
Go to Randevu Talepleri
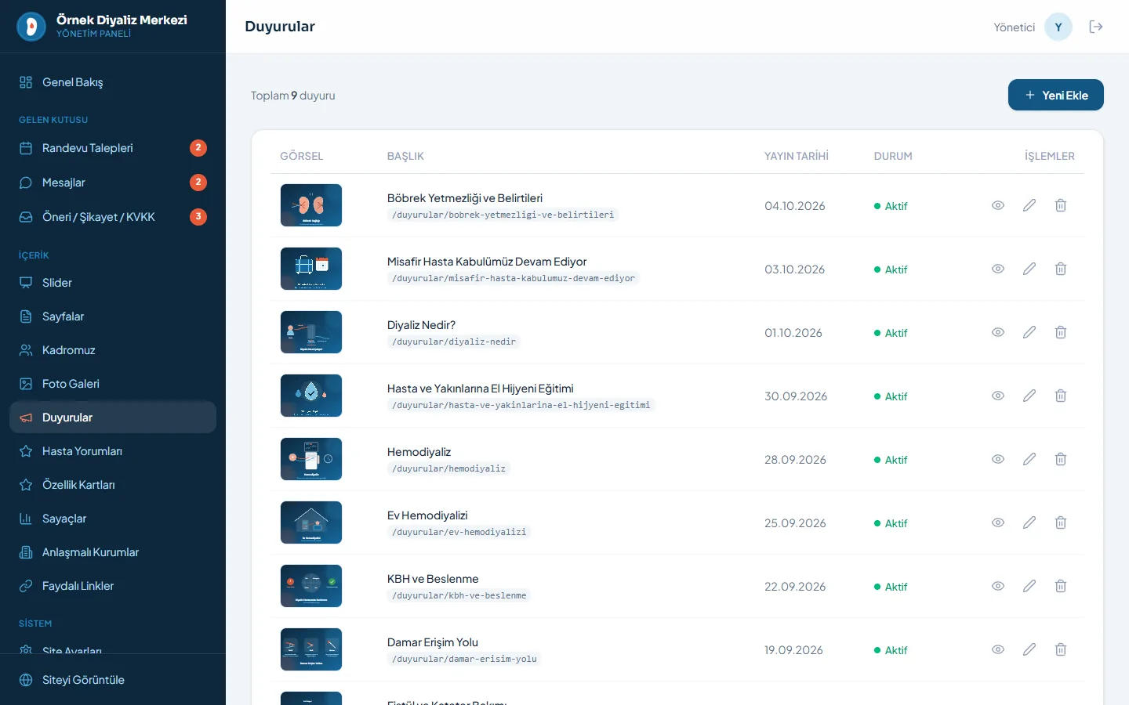113,148
